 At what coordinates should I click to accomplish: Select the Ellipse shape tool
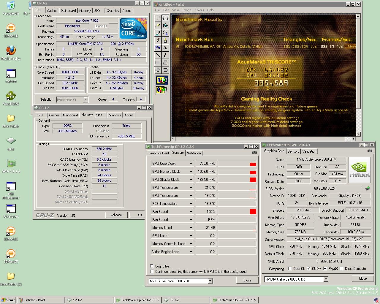click(x=158, y=70)
